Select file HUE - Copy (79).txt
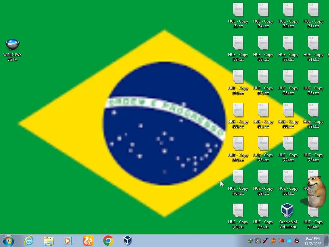This screenshot has width=329, height=247. click(x=313, y=116)
